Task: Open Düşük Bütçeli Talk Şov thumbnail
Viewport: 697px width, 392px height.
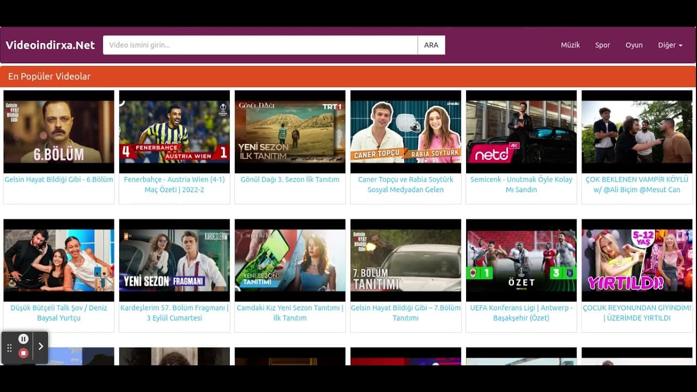Action: pyautogui.click(x=59, y=260)
